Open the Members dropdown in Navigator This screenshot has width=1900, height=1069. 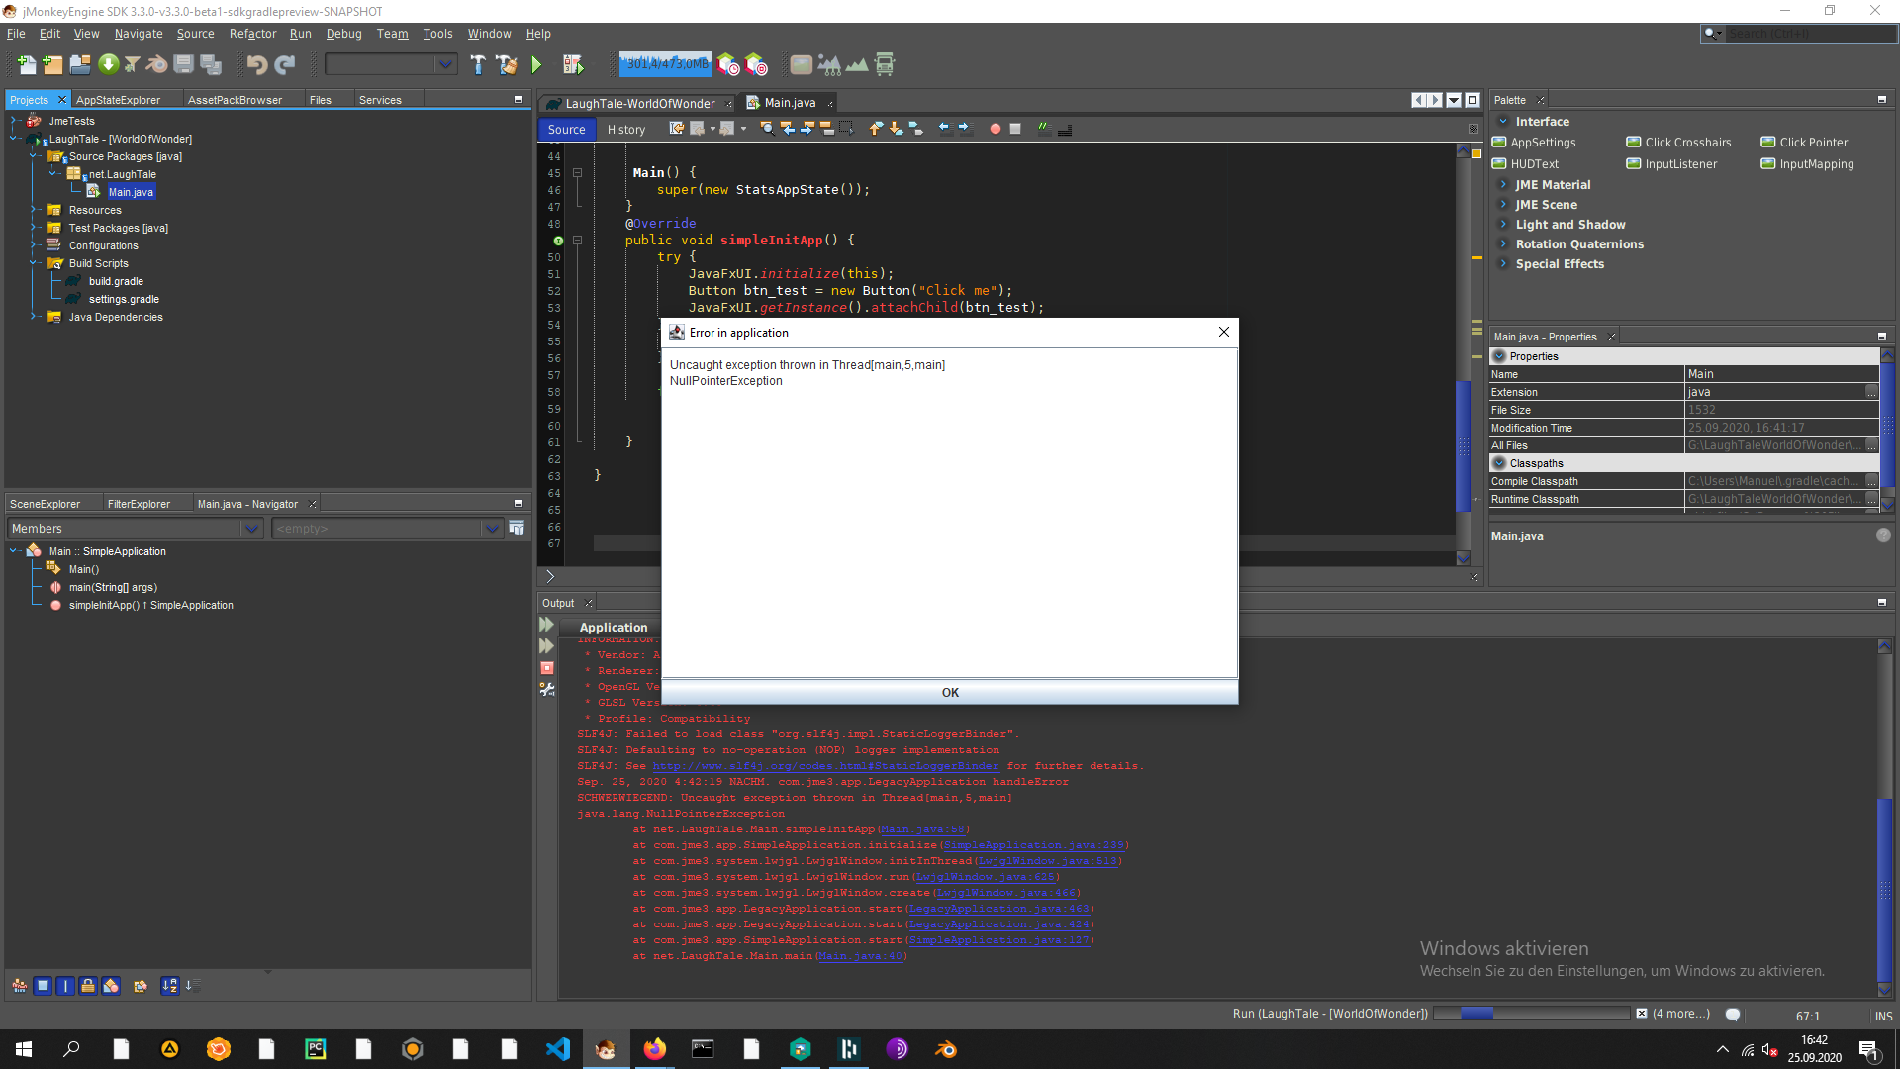click(135, 529)
